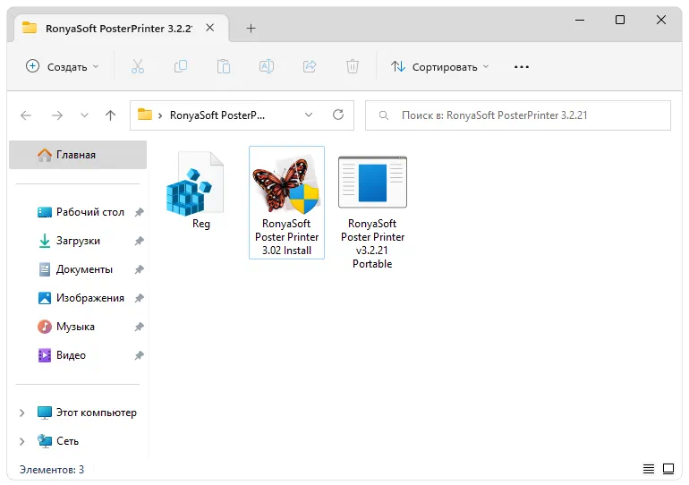Click the pin icon next to Видео

point(140,355)
